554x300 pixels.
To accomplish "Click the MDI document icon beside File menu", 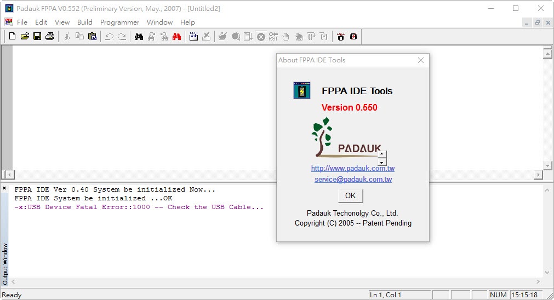I will (9, 22).
